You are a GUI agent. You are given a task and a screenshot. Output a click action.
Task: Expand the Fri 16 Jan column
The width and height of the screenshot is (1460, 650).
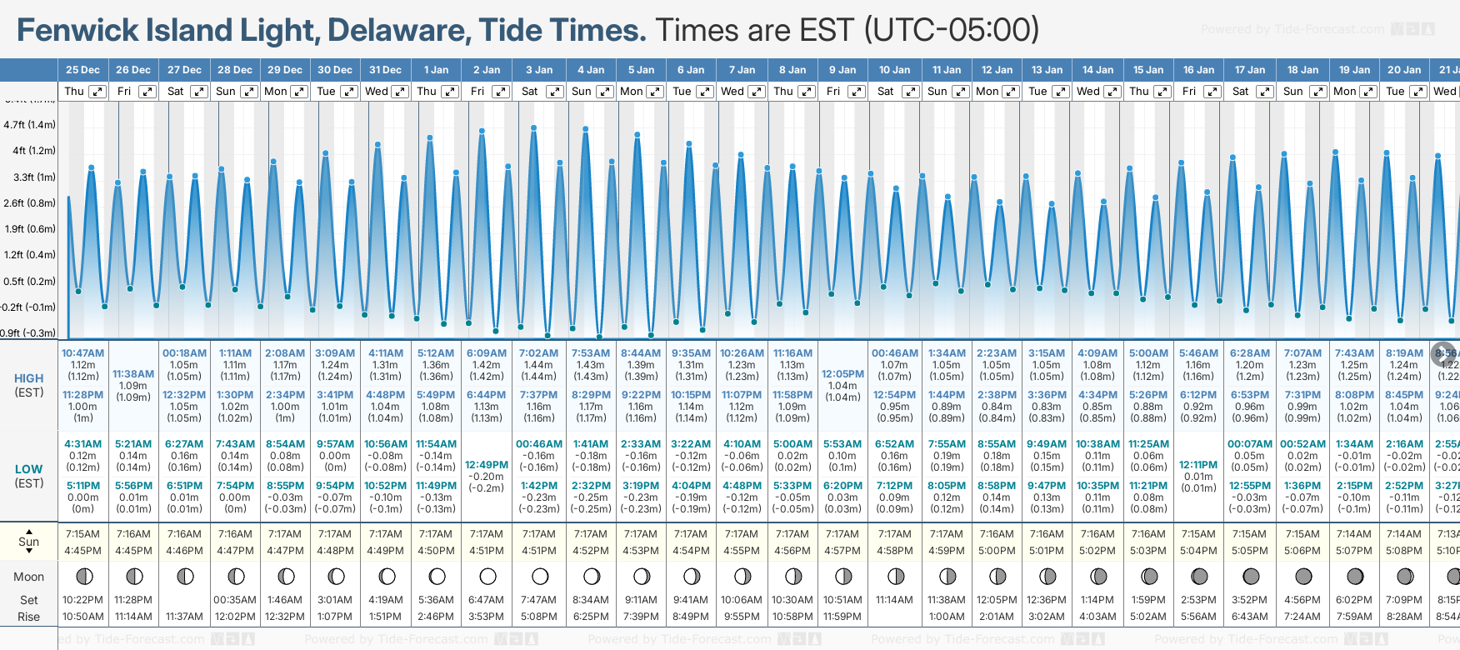click(x=1212, y=92)
